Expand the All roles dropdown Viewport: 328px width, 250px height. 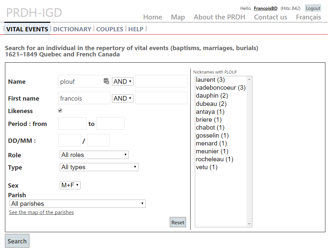click(x=94, y=155)
